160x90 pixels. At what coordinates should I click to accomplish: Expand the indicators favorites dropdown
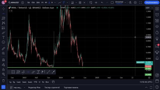[76, 2]
